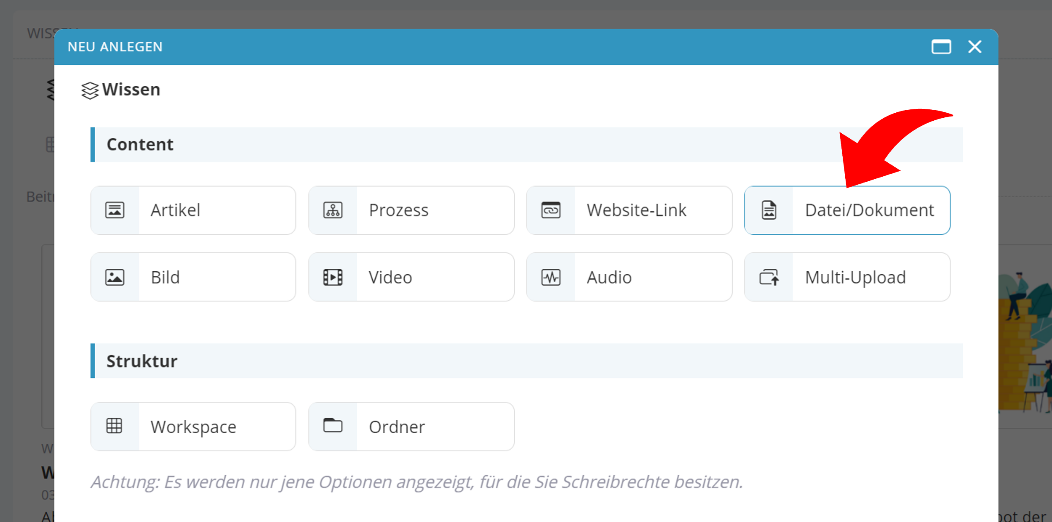
Task: Choose the Artikel content type
Action: 193,210
